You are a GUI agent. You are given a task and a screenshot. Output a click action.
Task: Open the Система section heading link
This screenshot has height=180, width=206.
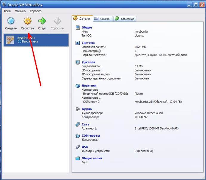click(88, 43)
